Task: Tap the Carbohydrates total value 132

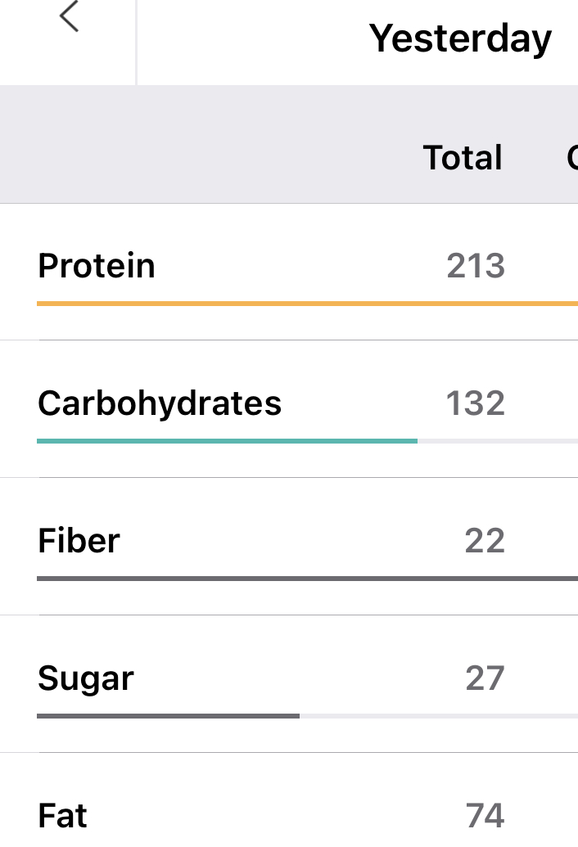Action: pyautogui.click(x=475, y=403)
